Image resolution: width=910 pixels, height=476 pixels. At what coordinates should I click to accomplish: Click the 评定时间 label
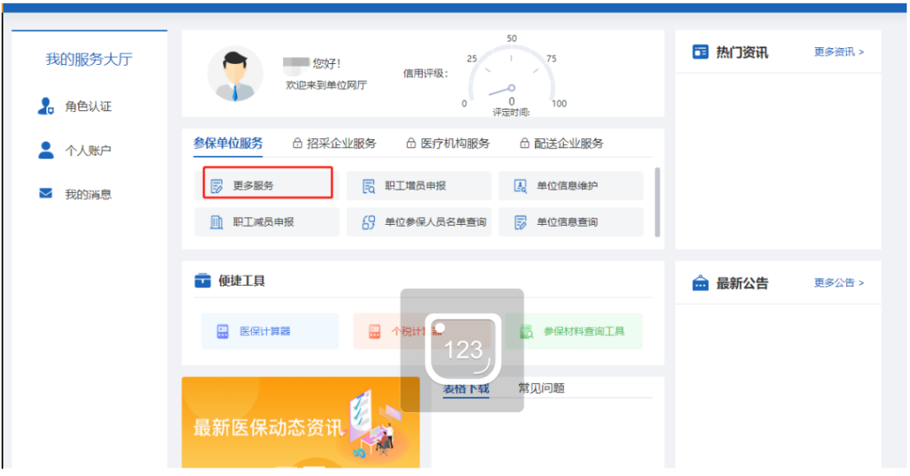[x=511, y=112]
